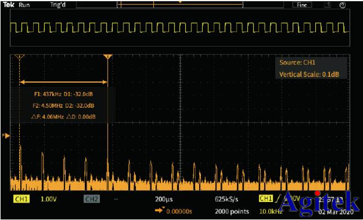Click the Vertical Scale: 0.1dB label
The image size is (363, 220).
point(309,75)
